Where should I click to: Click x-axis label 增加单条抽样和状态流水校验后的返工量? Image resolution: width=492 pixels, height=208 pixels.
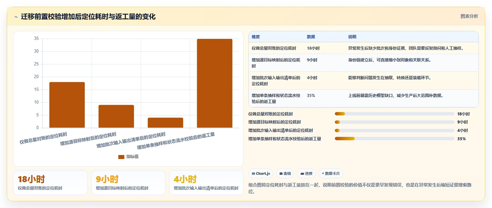click(x=176, y=141)
